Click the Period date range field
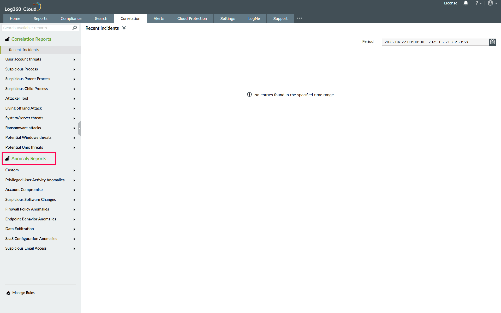Viewport: 501px width, 313px height. pyautogui.click(x=435, y=42)
